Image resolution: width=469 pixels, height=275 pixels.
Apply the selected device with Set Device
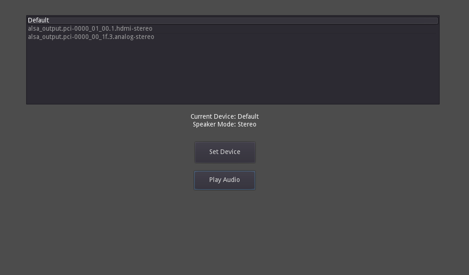[225, 152]
